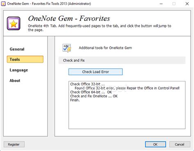Image resolution: width=194 pixels, height=151 pixels.
Task: Click the 'Check Office 32-bit ...' log line
Action: point(88,84)
